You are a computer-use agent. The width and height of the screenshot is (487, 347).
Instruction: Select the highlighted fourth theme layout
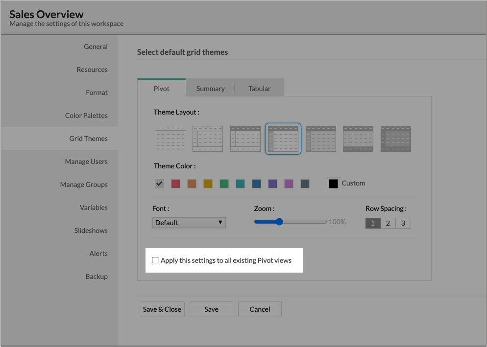pos(283,139)
